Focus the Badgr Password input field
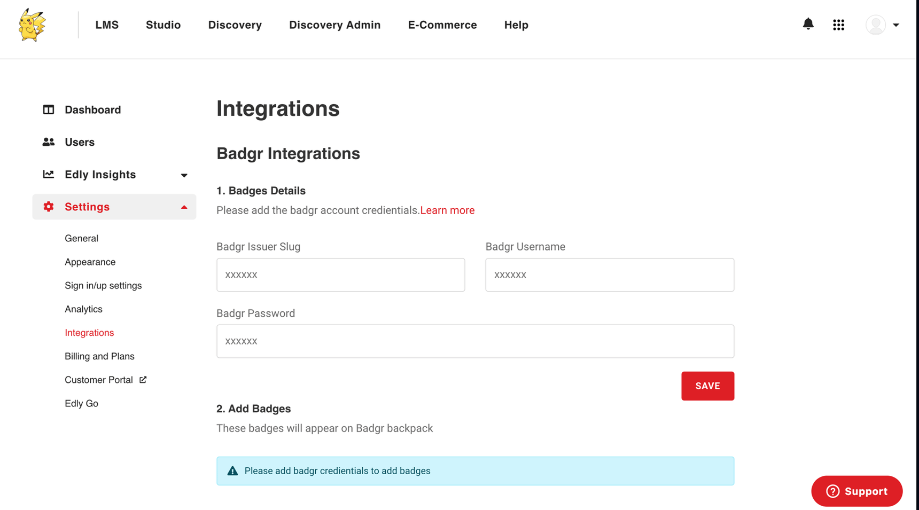This screenshot has width=919, height=510. pyautogui.click(x=475, y=341)
